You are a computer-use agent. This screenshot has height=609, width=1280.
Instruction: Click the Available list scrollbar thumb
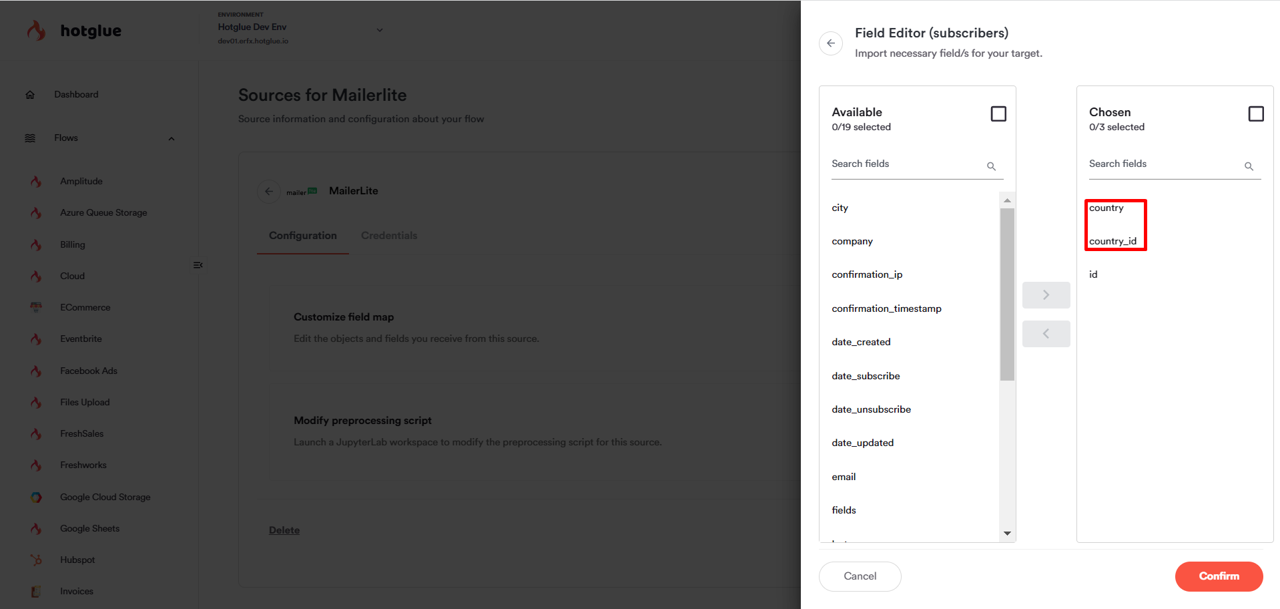point(1007,294)
